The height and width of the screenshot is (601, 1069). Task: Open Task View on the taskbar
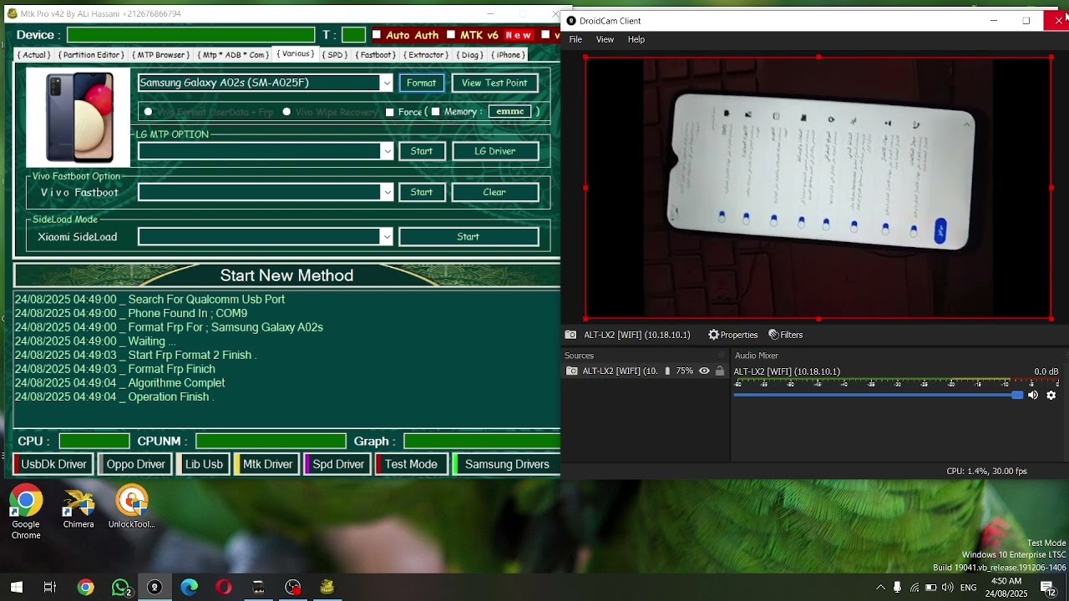(x=50, y=588)
